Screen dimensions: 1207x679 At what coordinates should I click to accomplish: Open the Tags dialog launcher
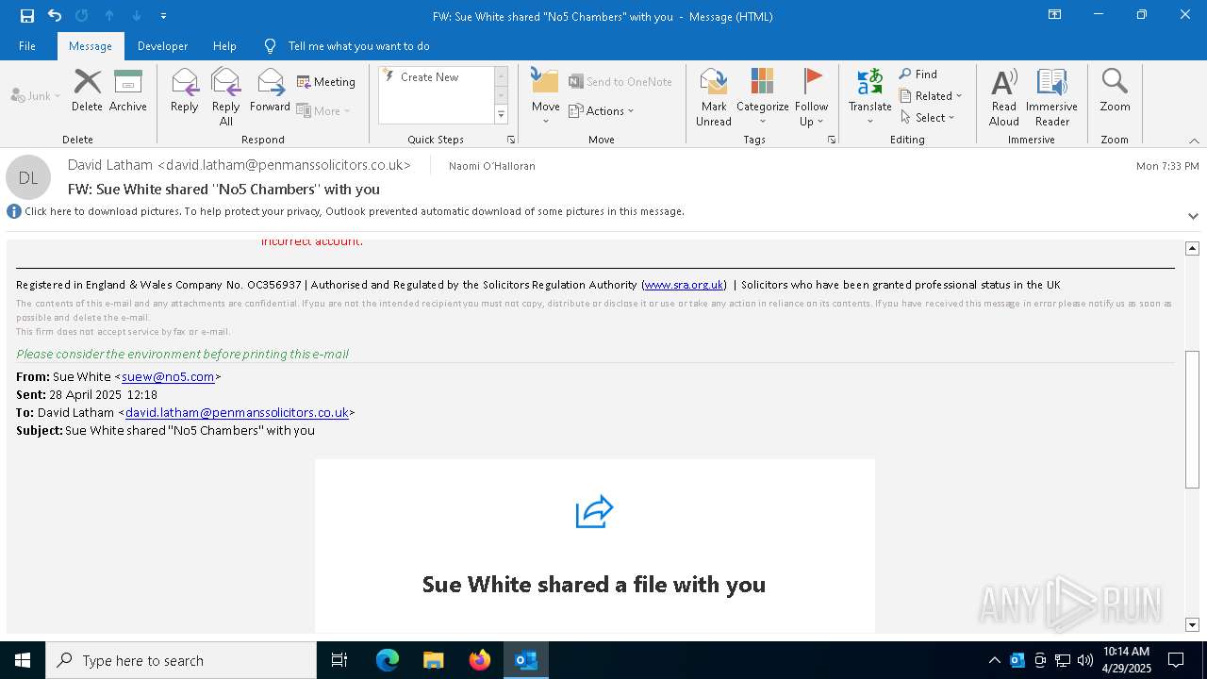coord(832,140)
